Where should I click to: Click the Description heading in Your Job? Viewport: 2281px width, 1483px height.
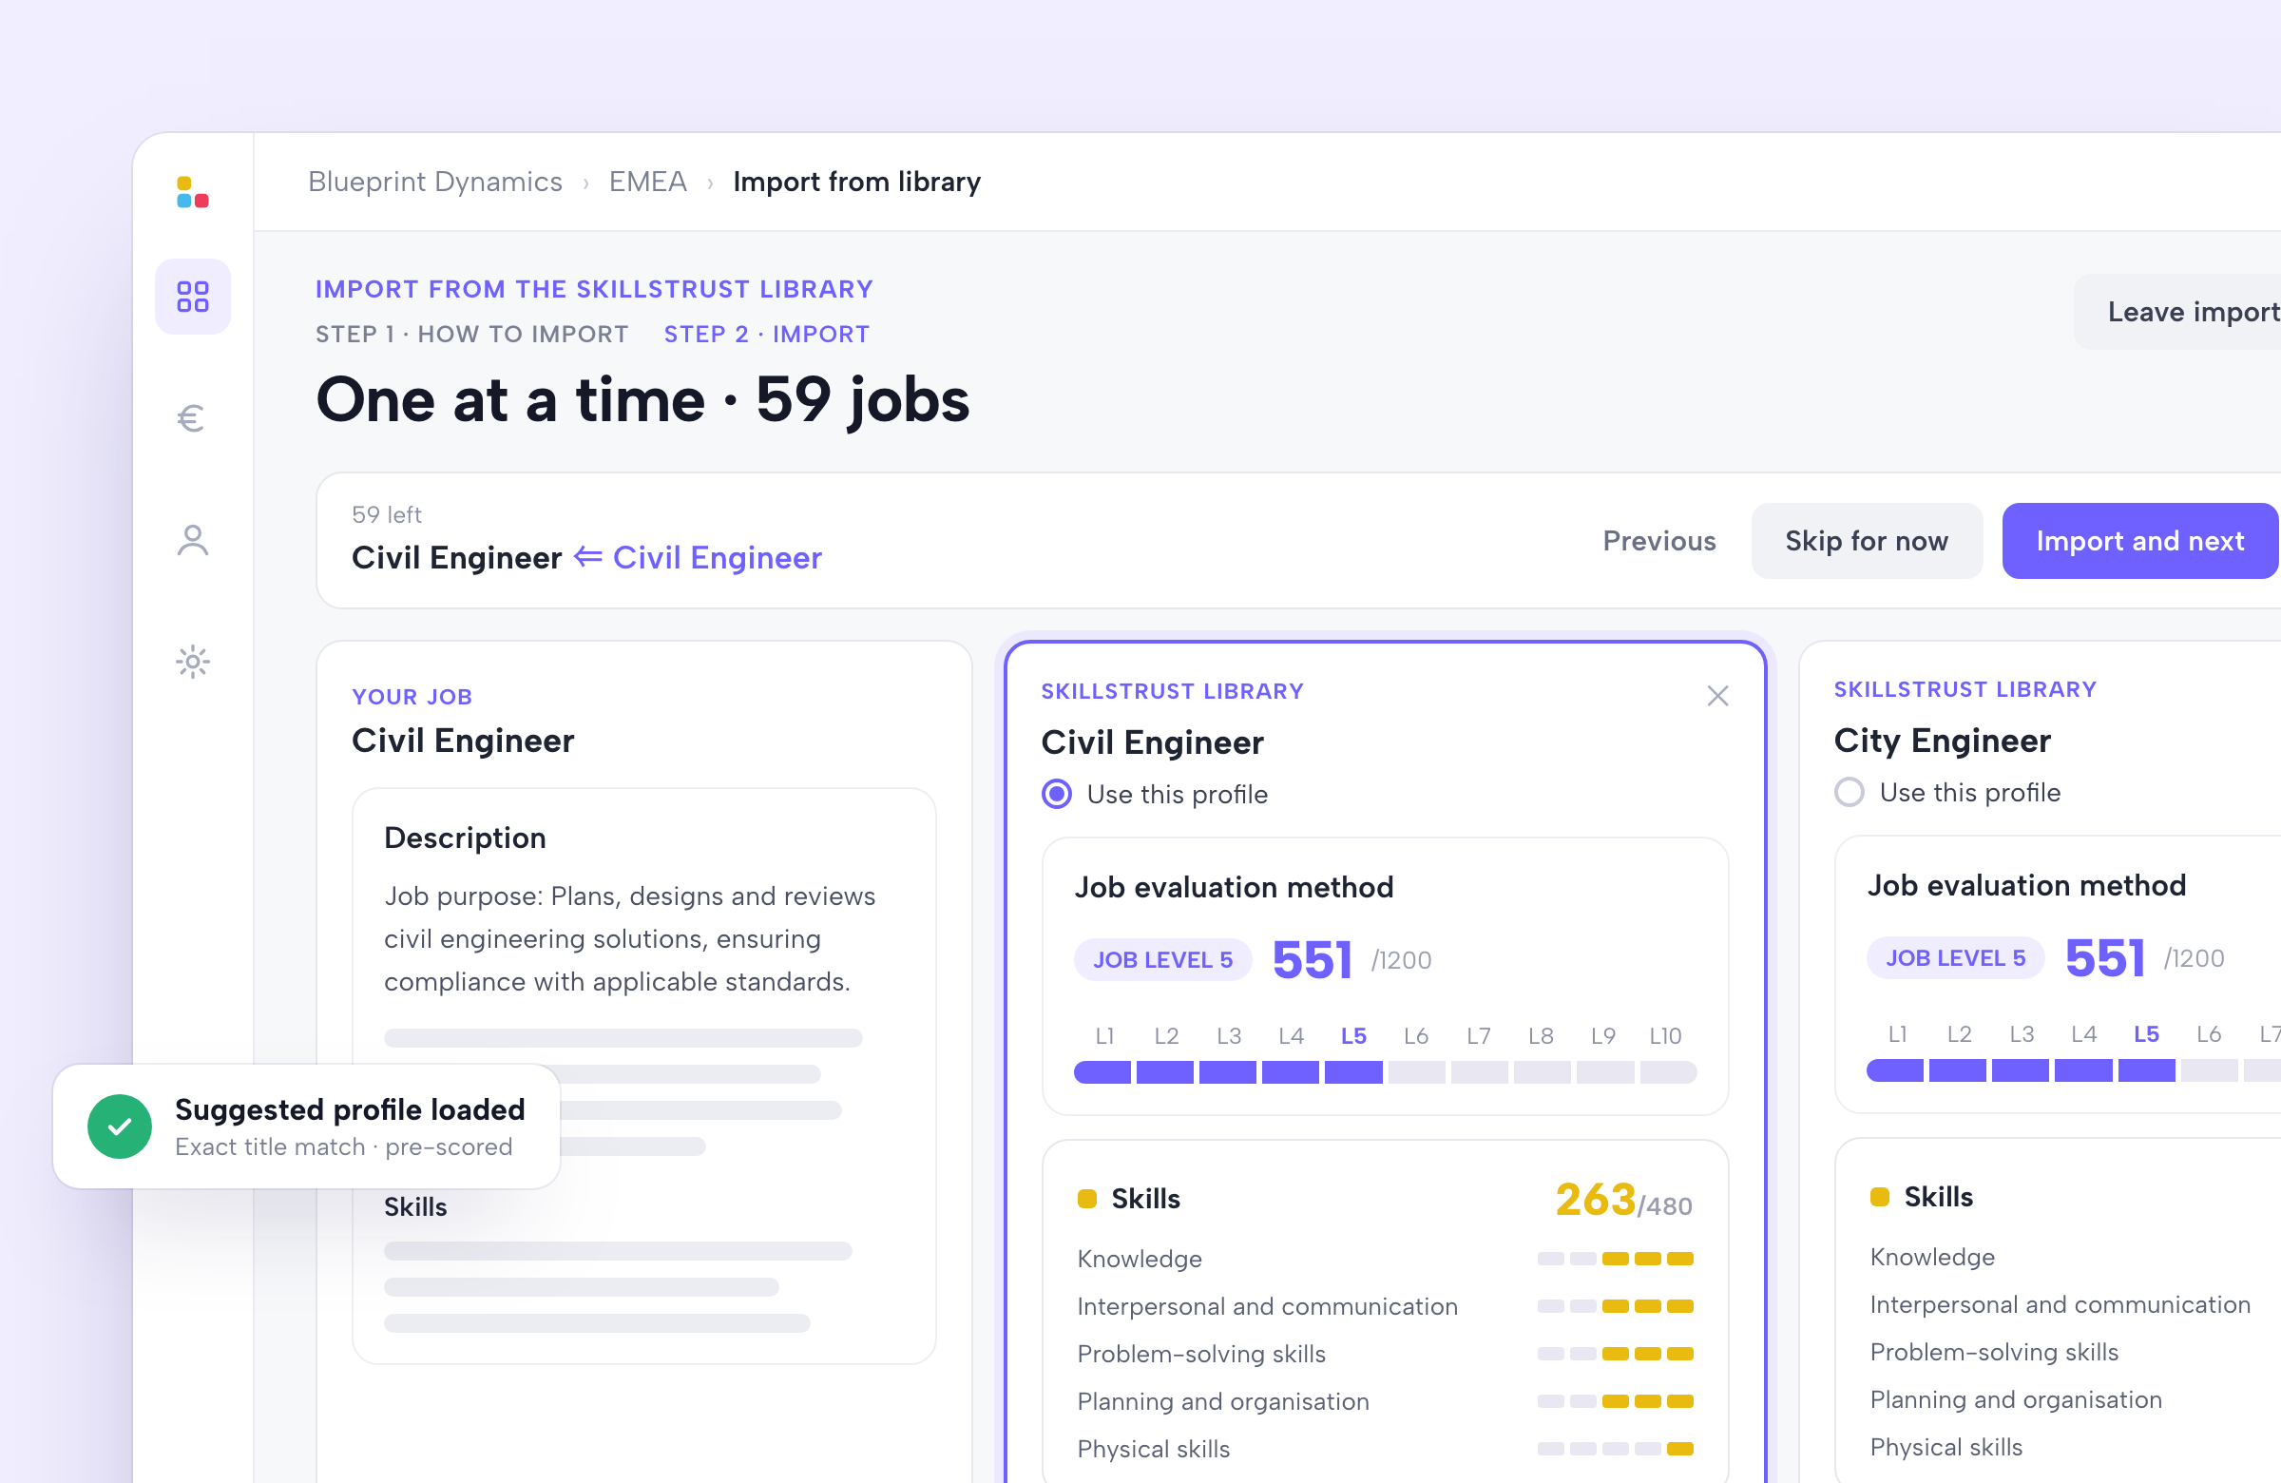click(x=465, y=838)
